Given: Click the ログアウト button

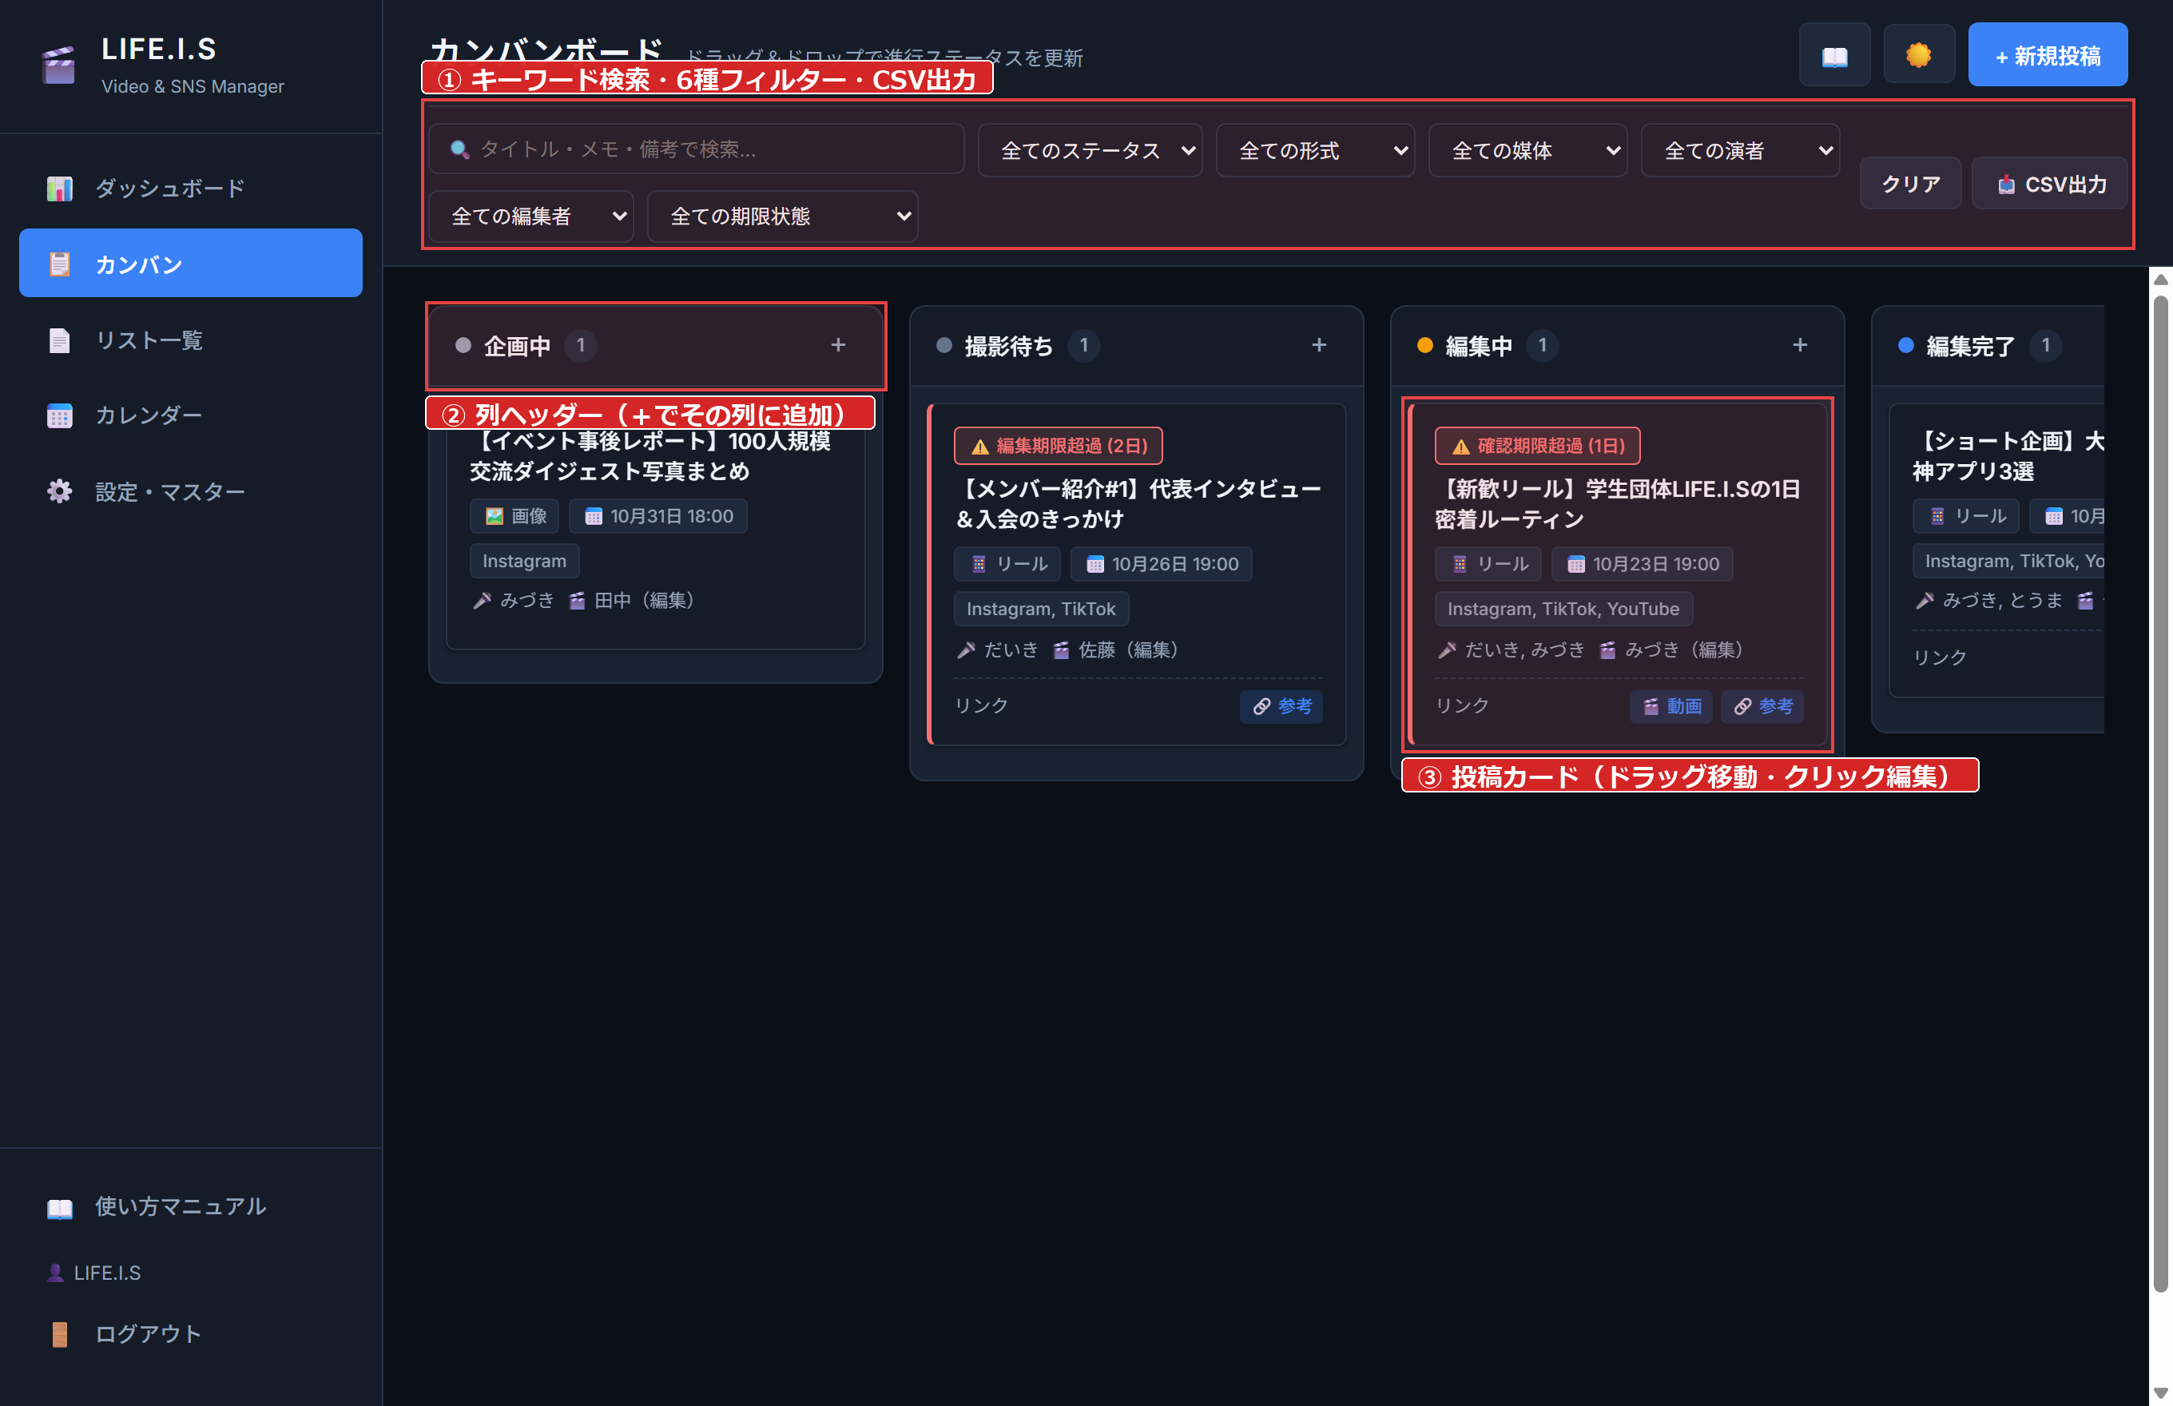Looking at the screenshot, I should tap(191, 1334).
